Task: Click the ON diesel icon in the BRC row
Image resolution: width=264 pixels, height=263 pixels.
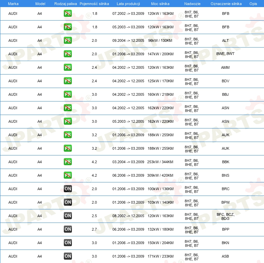Action: point(68,189)
